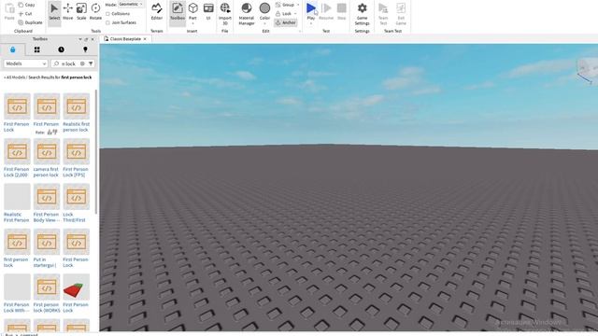Click the Group button
The image size is (598, 336).
[x=285, y=5]
